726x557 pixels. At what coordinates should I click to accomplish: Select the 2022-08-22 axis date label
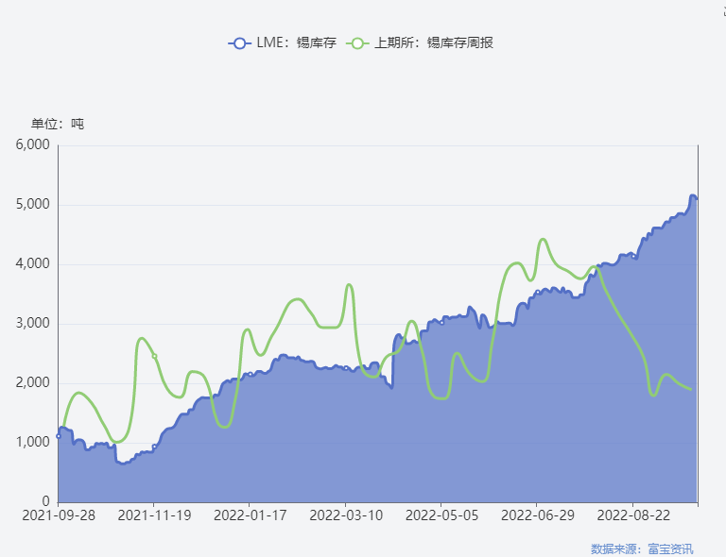633,515
